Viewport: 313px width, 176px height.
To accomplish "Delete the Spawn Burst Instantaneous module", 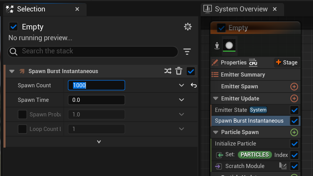I will [x=179, y=71].
